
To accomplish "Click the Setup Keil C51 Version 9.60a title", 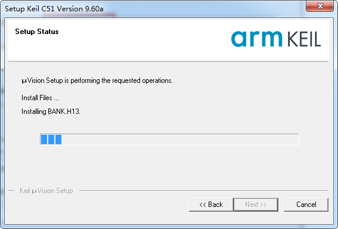I will pos(54,9).
